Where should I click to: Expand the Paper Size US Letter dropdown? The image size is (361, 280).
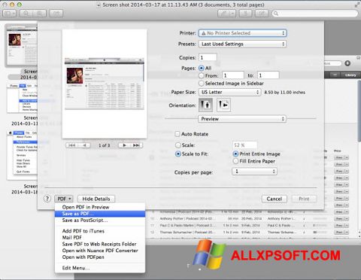coord(229,92)
